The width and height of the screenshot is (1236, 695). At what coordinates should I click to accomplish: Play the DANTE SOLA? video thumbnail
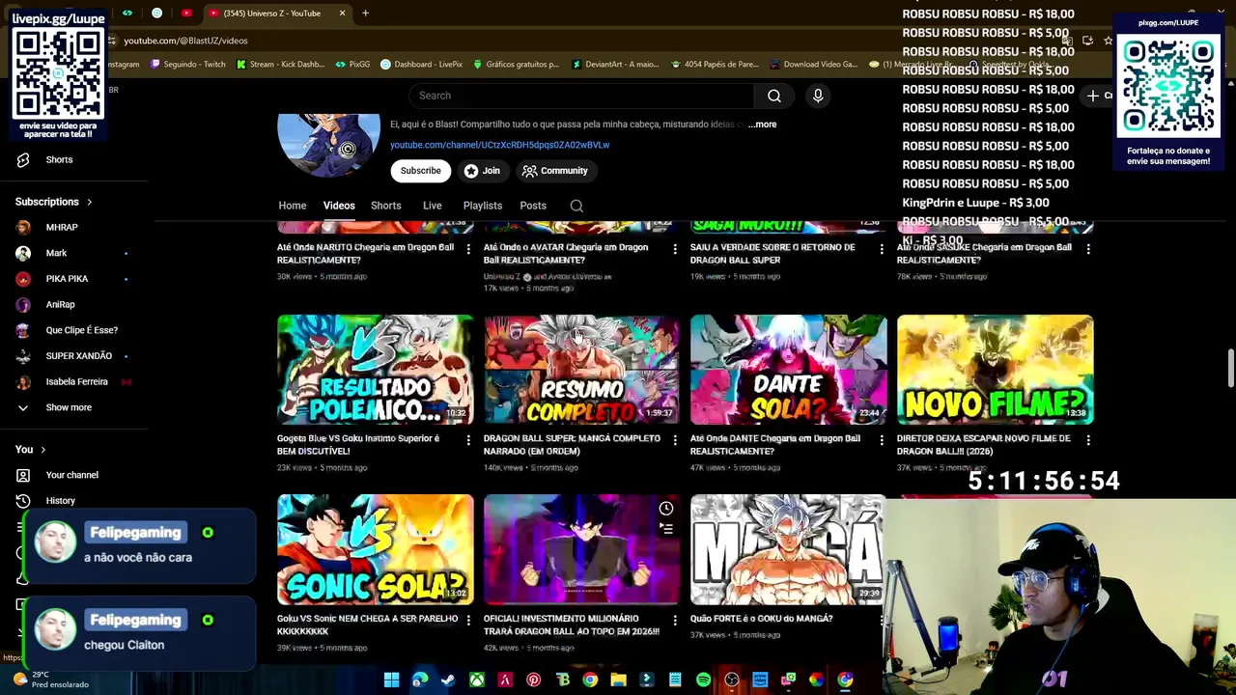pos(788,370)
